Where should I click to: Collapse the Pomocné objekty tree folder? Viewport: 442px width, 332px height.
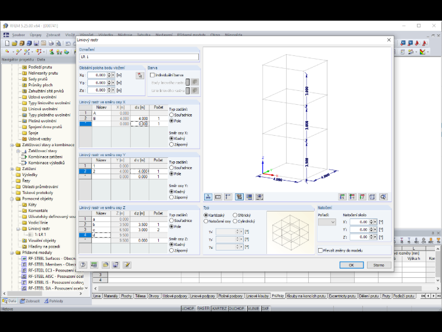[12, 199]
